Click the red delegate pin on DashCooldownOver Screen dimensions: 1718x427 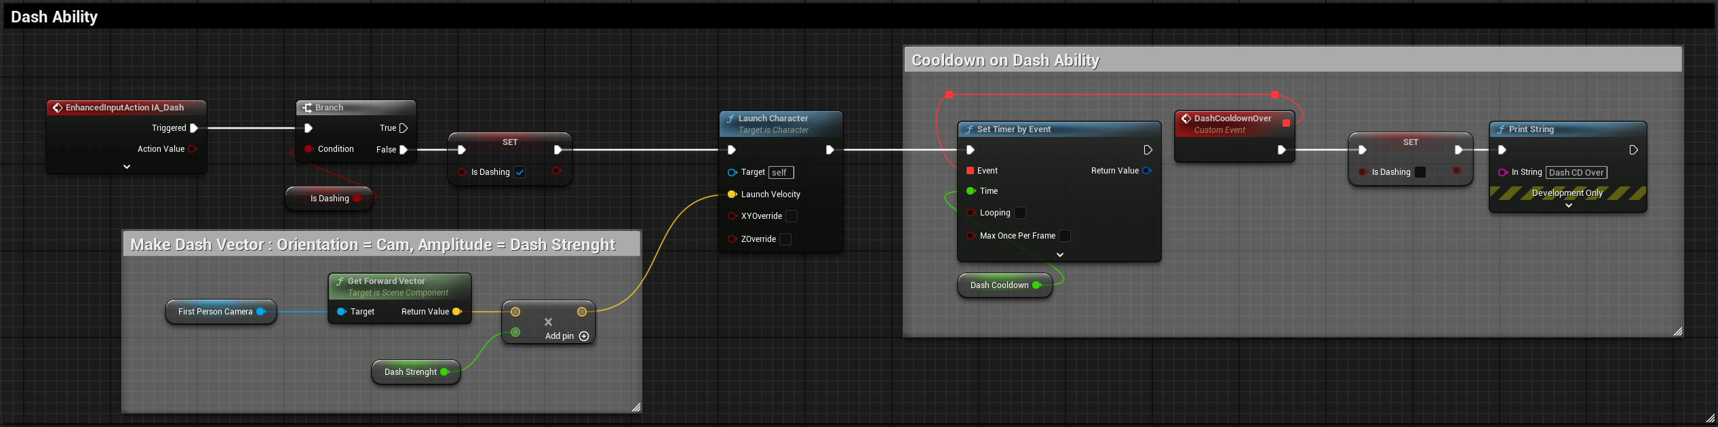(x=1286, y=123)
